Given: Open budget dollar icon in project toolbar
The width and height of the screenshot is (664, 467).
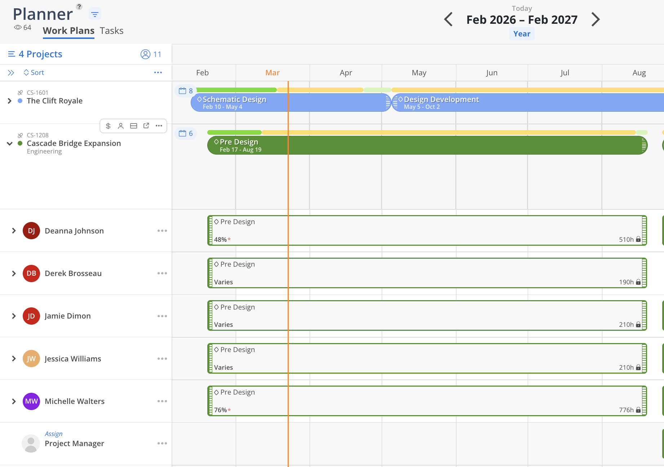Looking at the screenshot, I should coord(108,126).
